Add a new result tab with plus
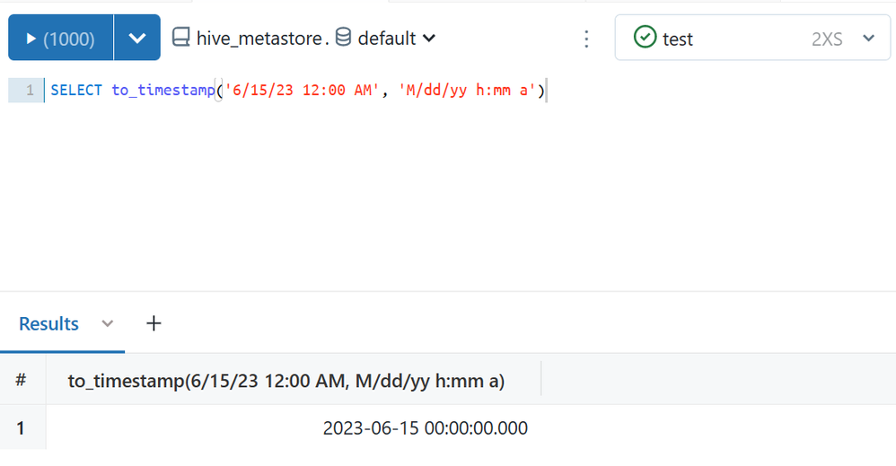This screenshot has height=466, width=896. (x=154, y=323)
